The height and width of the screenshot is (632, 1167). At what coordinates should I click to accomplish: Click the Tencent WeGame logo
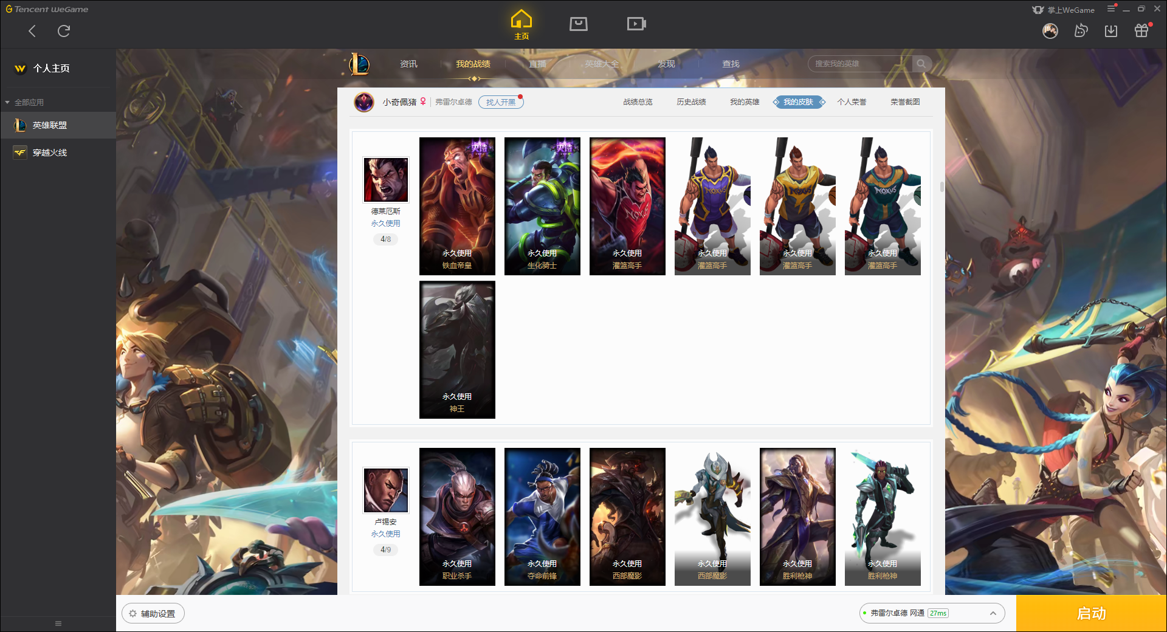pyautogui.click(x=47, y=9)
